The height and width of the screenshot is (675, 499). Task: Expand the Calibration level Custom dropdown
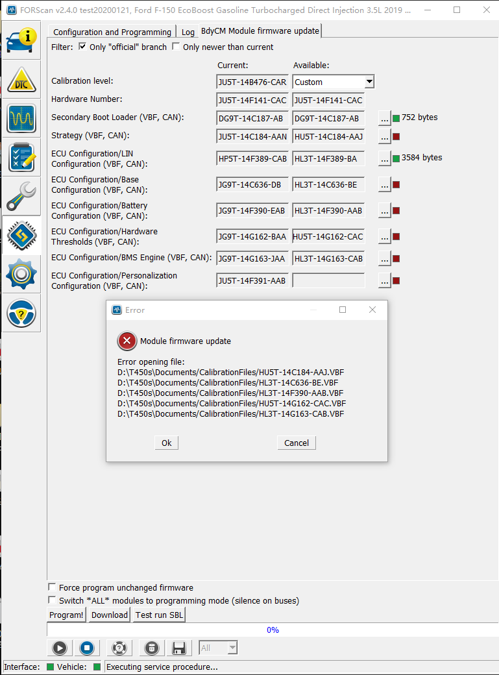click(369, 82)
